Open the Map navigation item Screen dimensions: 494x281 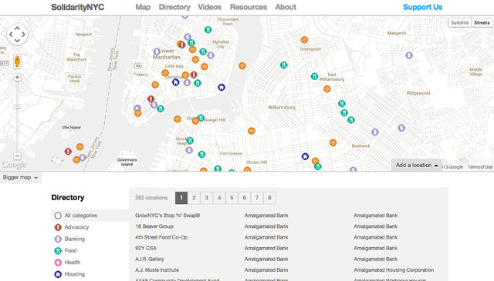[x=143, y=7]
